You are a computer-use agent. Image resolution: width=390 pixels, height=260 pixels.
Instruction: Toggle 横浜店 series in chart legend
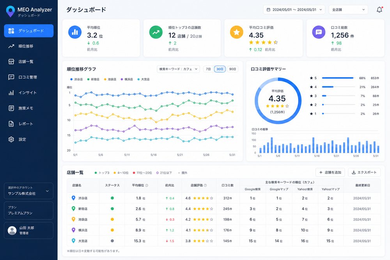click(127, 79)
